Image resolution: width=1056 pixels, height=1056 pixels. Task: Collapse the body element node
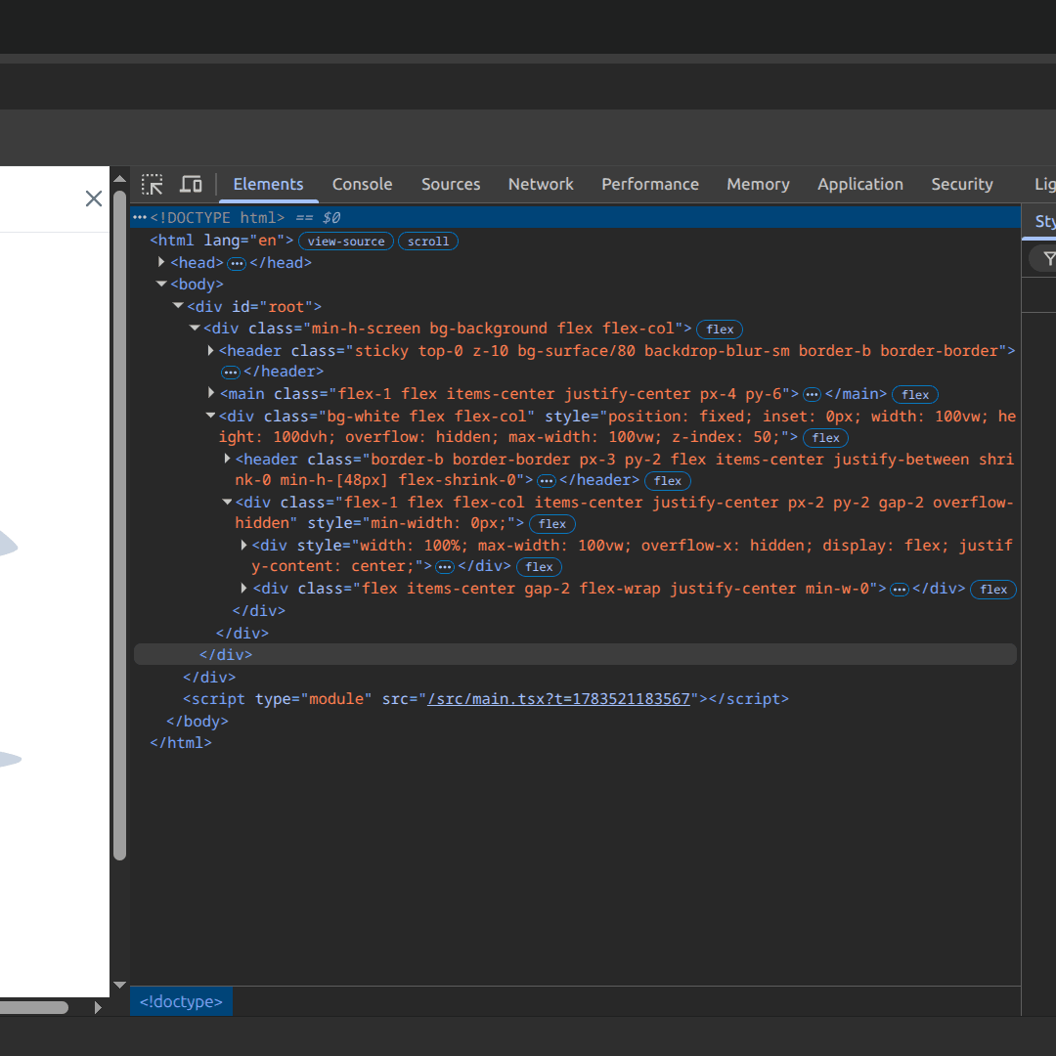click(x=161, y=285)
